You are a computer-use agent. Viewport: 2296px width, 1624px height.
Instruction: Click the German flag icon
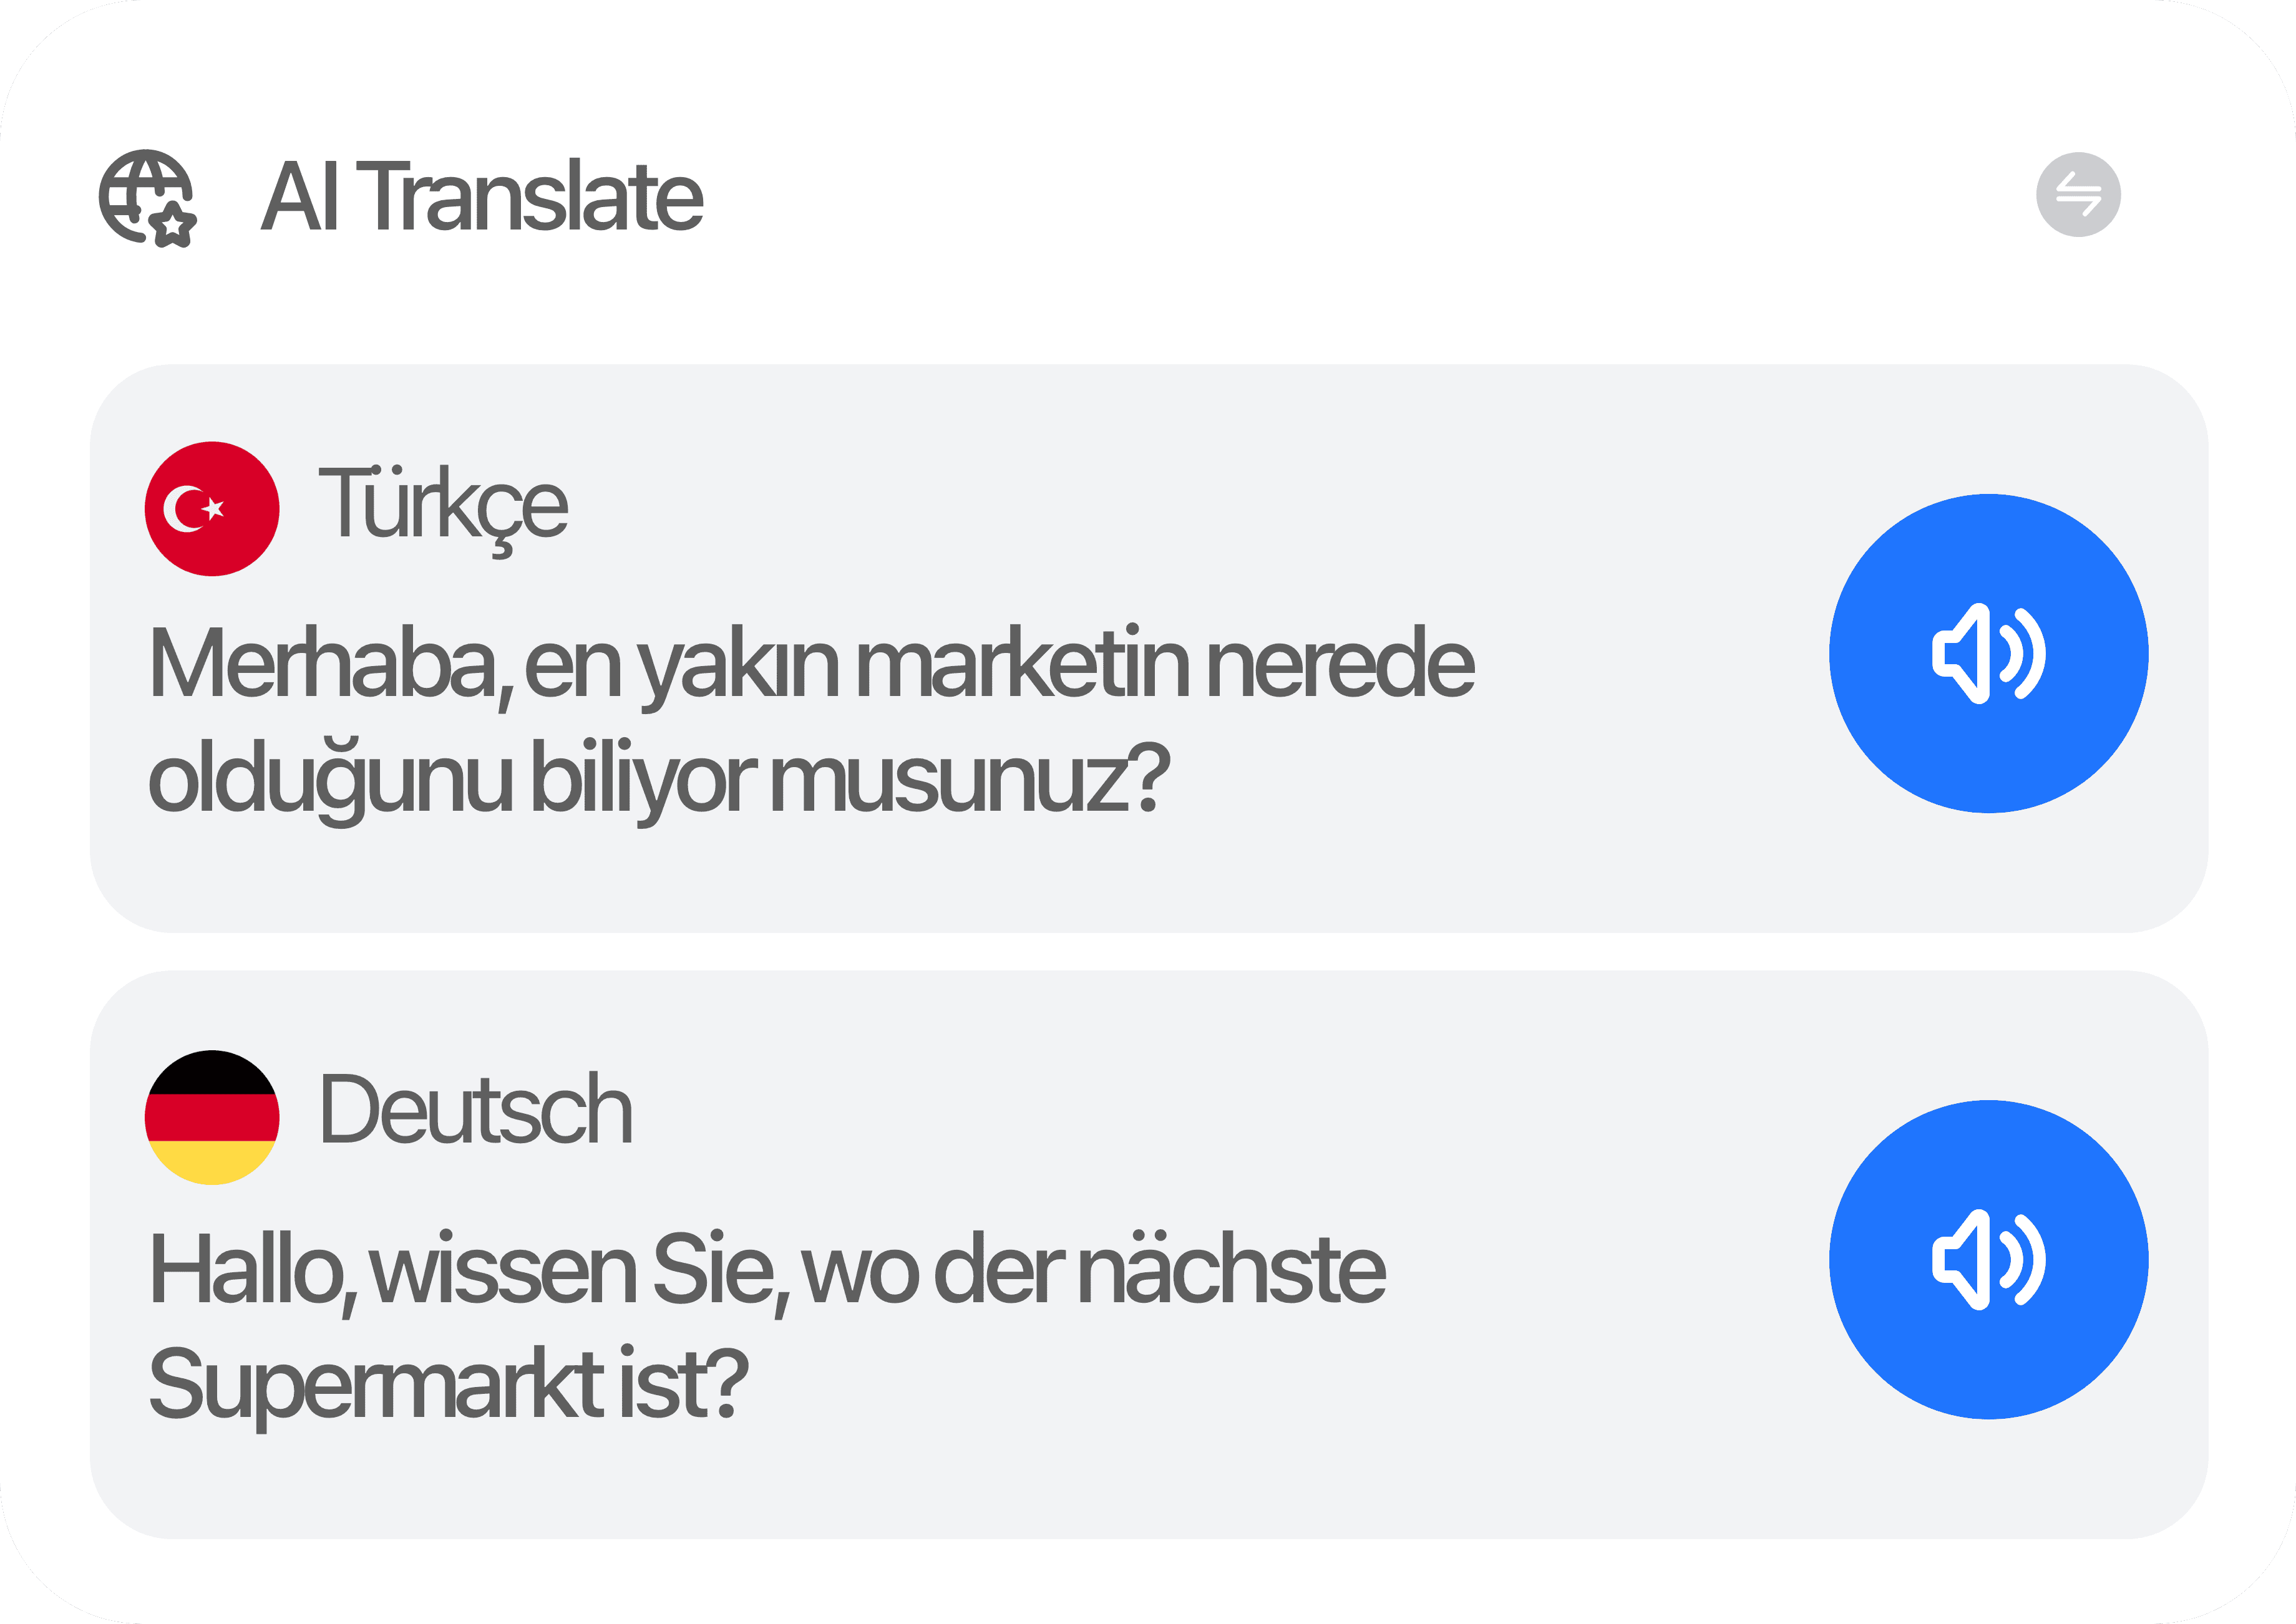(212, 1117)
